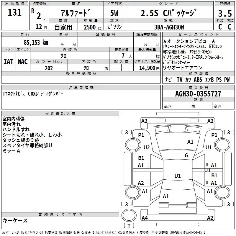This screenshot has height=236, width=236.
Task: Click the U1 mark on the roof
Action: click(178, 176)
